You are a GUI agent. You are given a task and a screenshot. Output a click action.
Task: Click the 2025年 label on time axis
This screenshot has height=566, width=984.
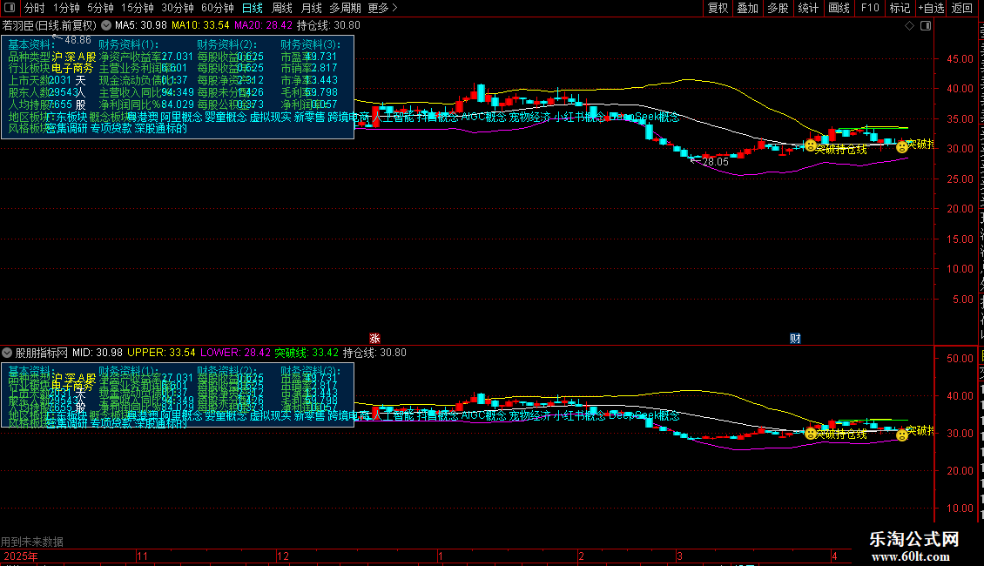[x=21, y=556]
